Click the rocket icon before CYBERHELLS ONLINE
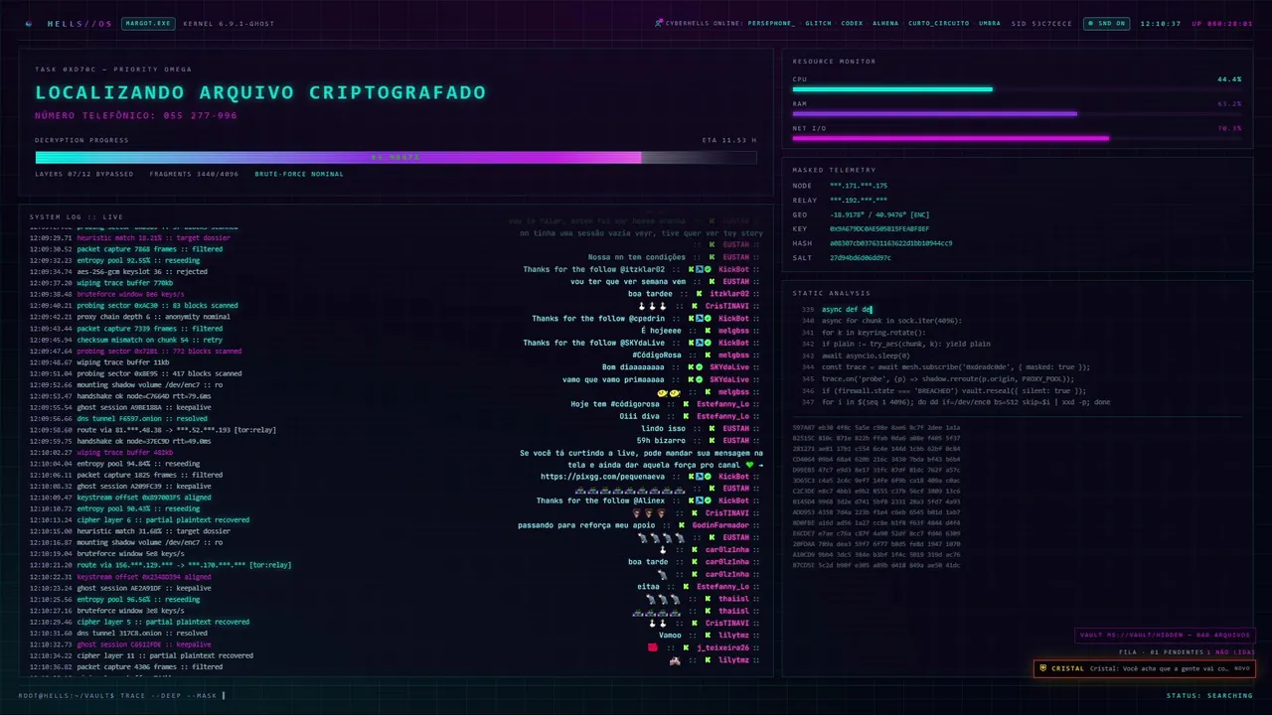The image size is (1272, 715). point(659,23)
